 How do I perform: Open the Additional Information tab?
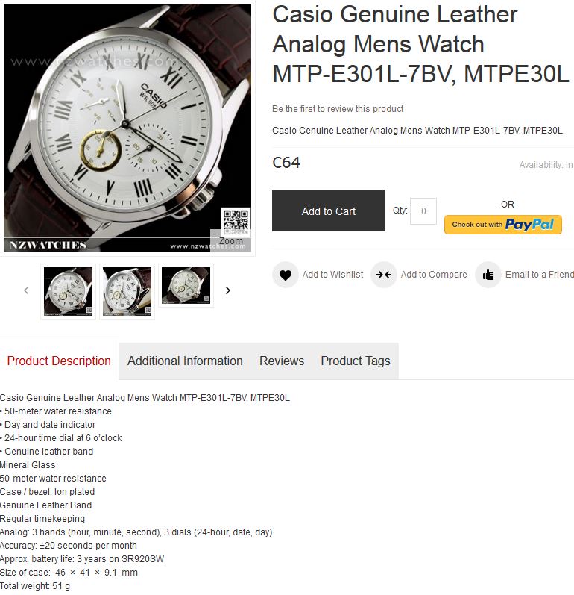coord(185,361)
